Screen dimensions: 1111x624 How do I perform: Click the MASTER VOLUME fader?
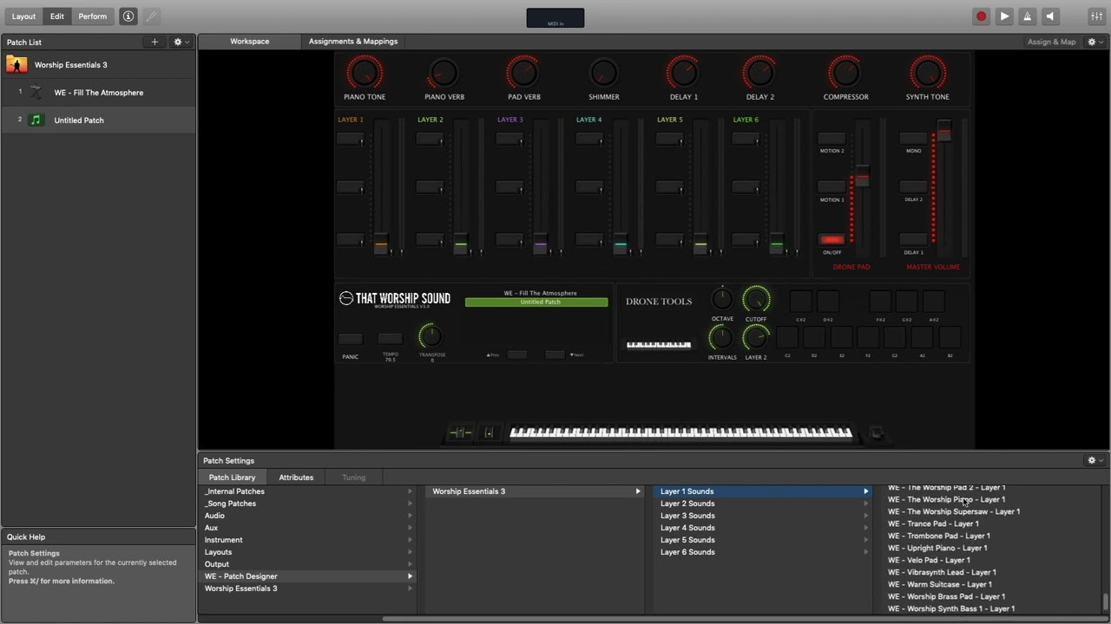[x=943, y=133]
